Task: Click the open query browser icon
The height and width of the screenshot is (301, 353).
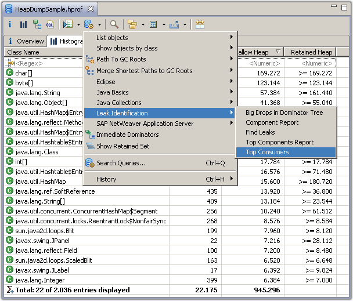Action: tap(89, 24)
